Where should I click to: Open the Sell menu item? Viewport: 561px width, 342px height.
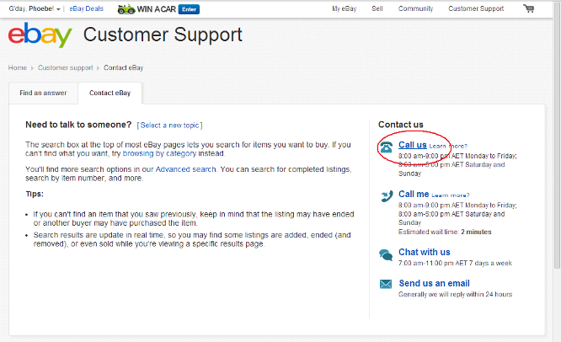point(377,8)
